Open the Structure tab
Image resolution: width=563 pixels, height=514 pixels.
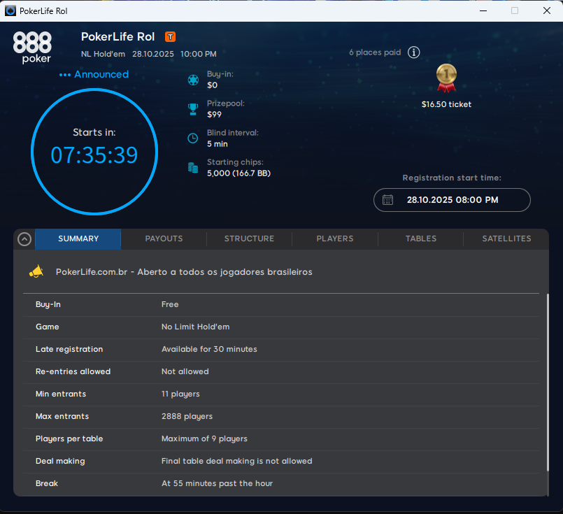tap(249, 239)
